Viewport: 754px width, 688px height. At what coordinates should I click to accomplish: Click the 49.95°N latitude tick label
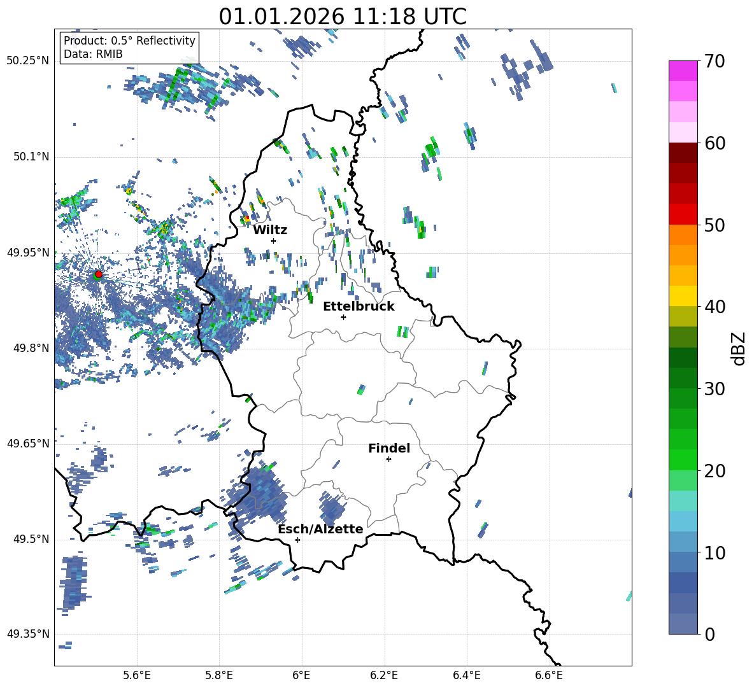[x=28, y=252]
